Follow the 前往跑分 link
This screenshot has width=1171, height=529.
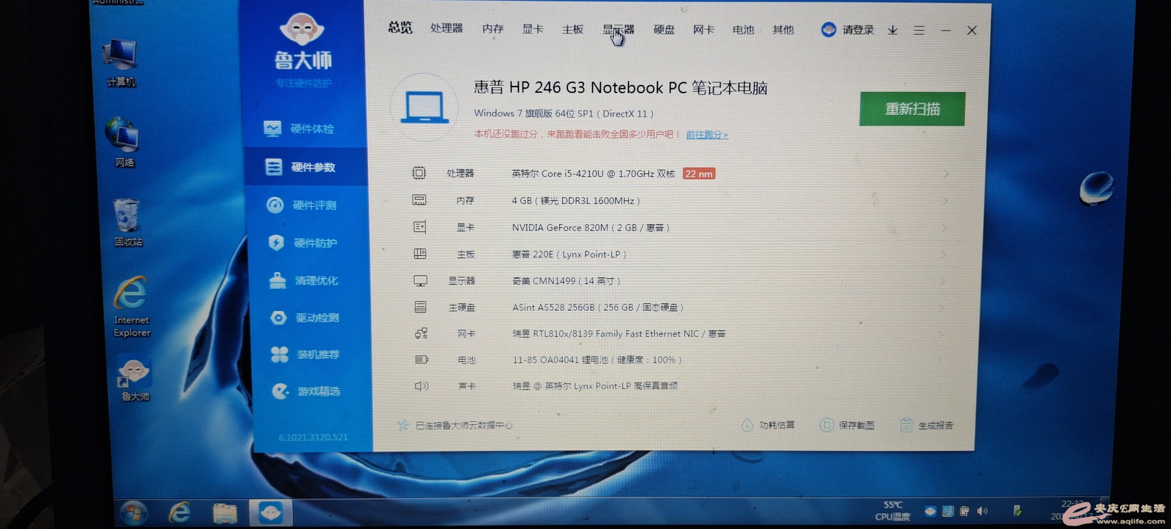707,135
